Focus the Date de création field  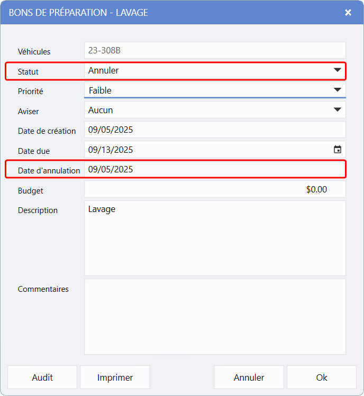point(214,130)
